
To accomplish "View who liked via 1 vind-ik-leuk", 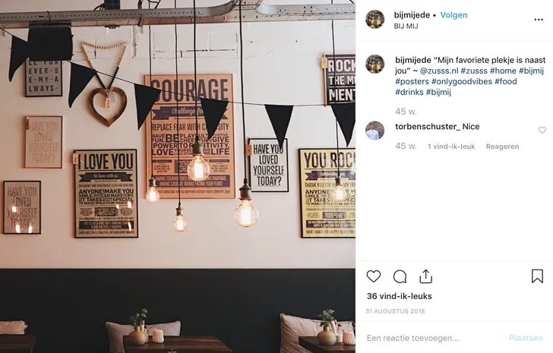I will pyautogui.click(x=451, y=147).
